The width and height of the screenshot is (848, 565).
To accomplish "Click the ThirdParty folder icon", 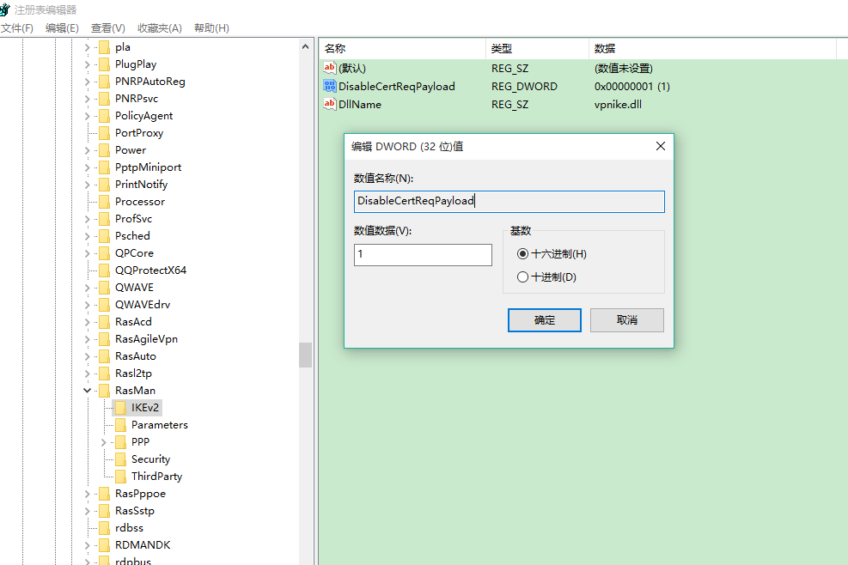I will point(120,477).
